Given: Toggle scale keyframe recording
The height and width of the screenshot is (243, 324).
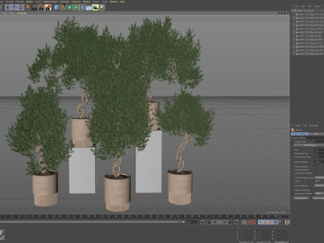Looking at the screenshot, I should tap(265, 222).
